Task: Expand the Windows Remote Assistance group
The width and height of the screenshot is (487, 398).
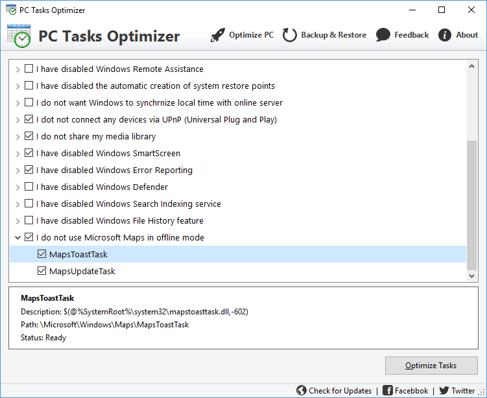Action: pos(17,69)
